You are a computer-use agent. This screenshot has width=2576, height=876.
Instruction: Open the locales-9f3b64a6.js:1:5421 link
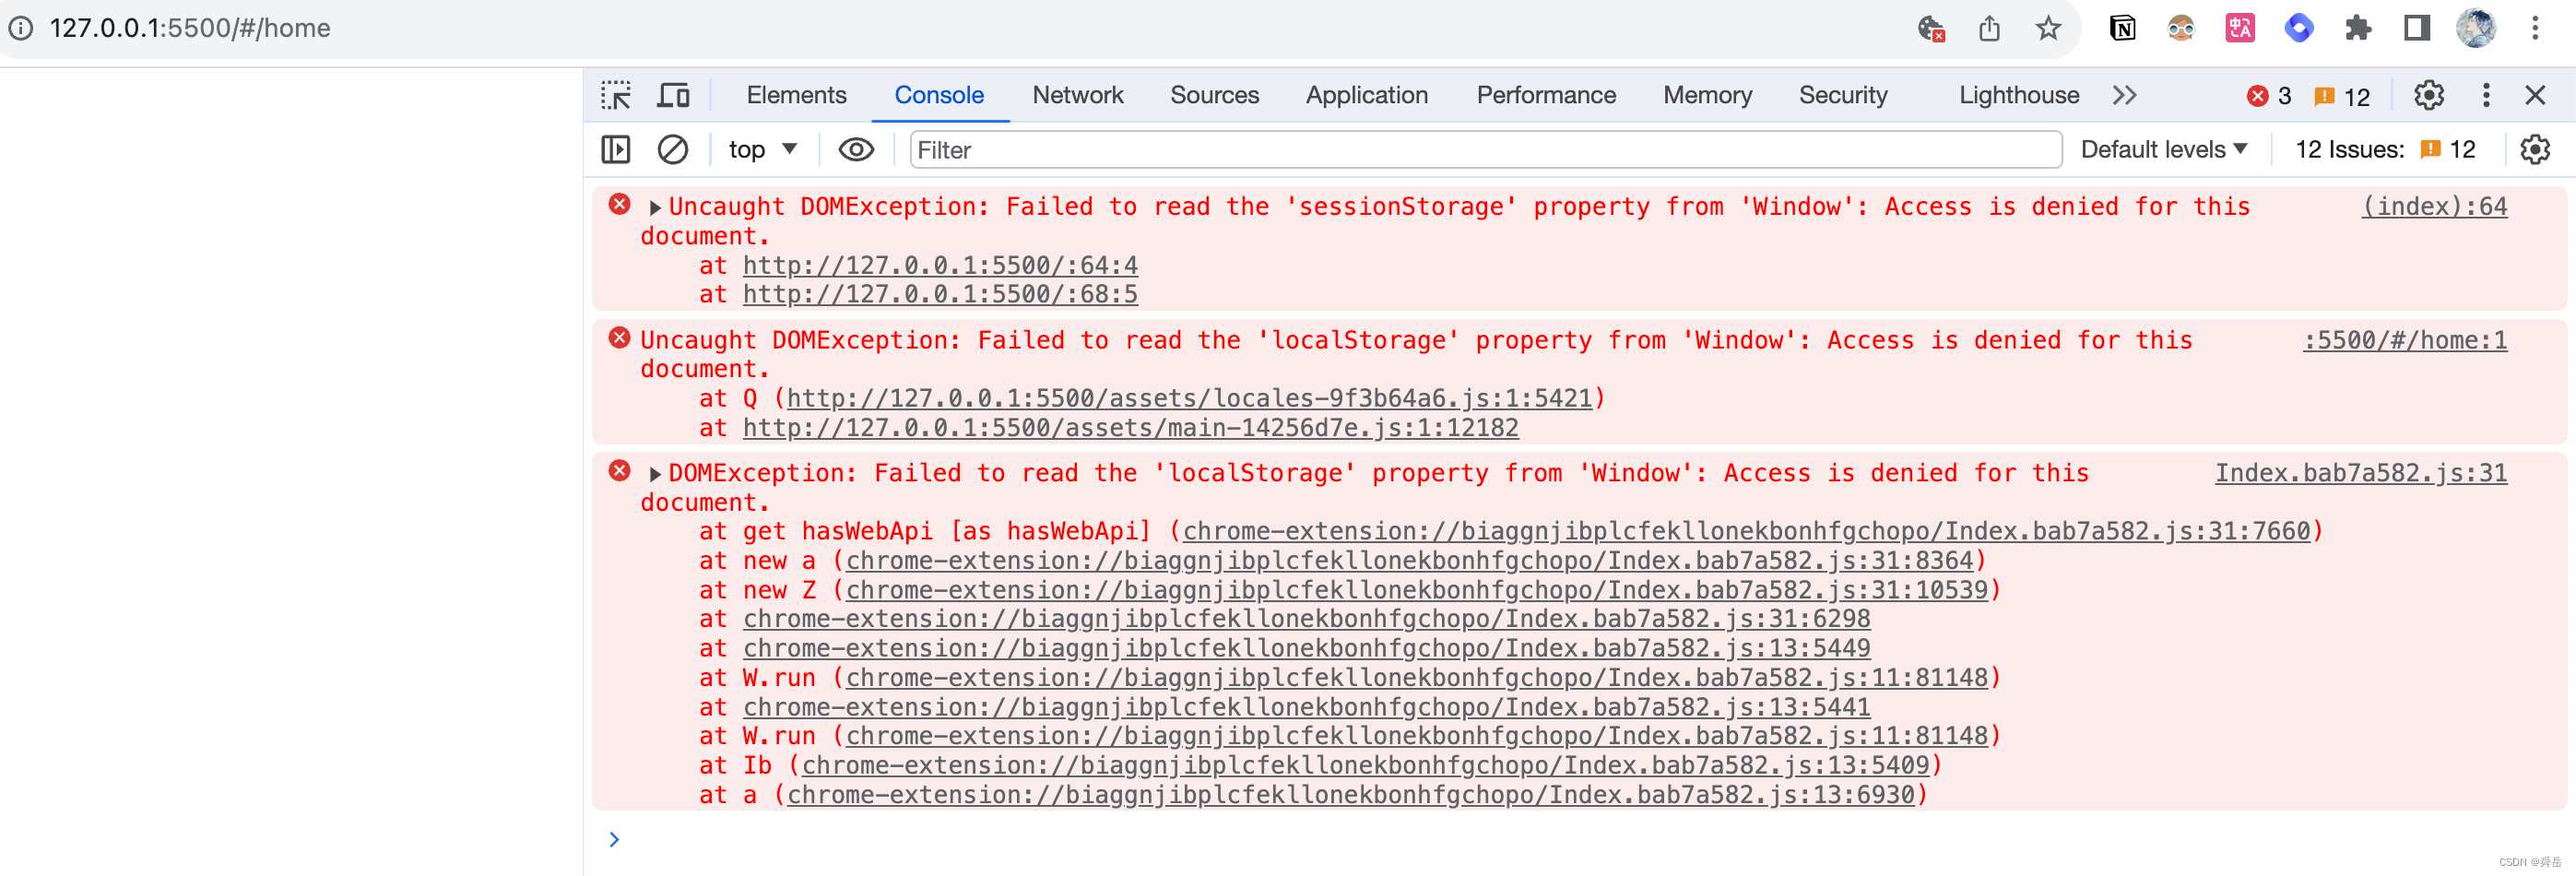[1189, 399]
